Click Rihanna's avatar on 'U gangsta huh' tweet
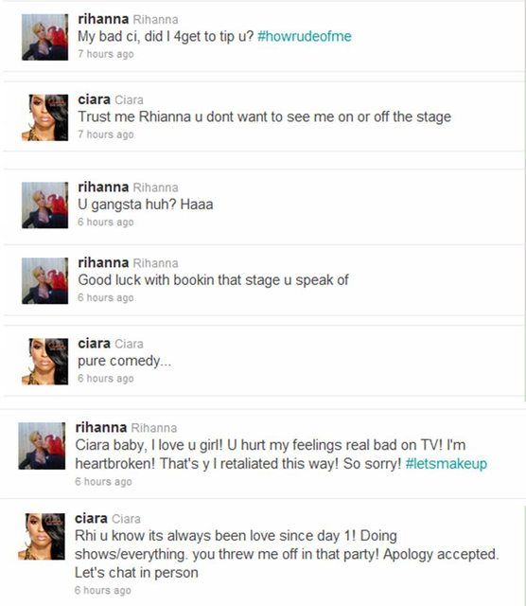Image resolution: width=526 pixels, height=606 pixels. pos(44,205)
